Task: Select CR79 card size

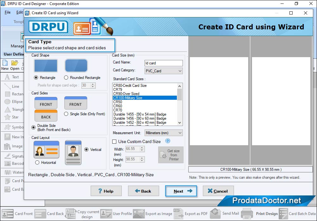Action: coord(145,90)
